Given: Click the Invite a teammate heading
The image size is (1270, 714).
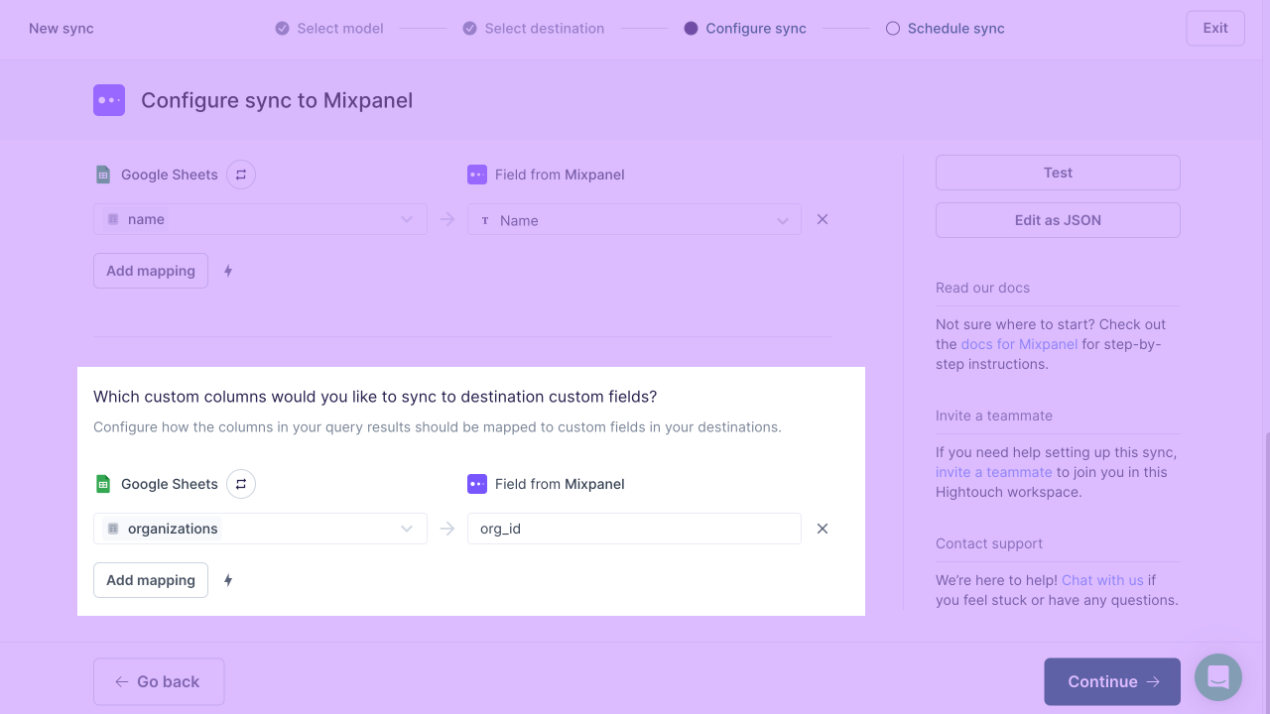Looking at the screenshot, I should point(994,416).
